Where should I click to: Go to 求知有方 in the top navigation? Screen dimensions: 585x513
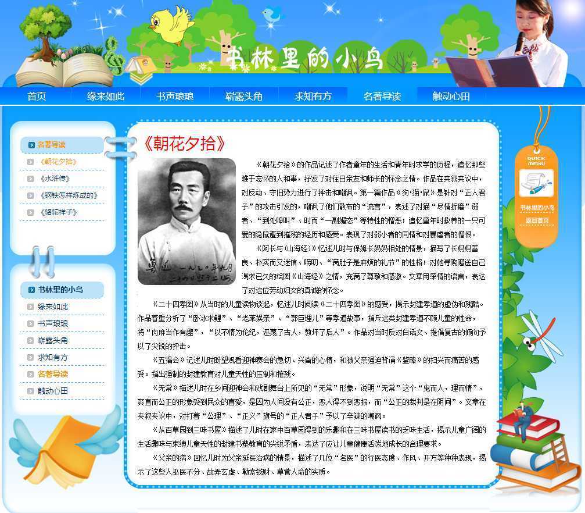[x=313, y=97]
